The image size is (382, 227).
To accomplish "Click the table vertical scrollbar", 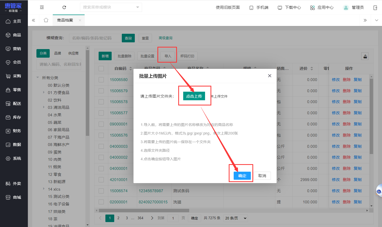I will [x=371, y=116].
